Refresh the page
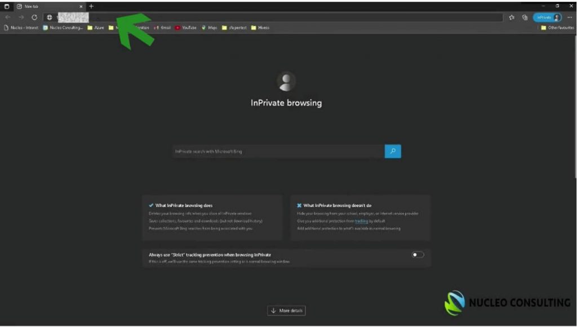 34,17
